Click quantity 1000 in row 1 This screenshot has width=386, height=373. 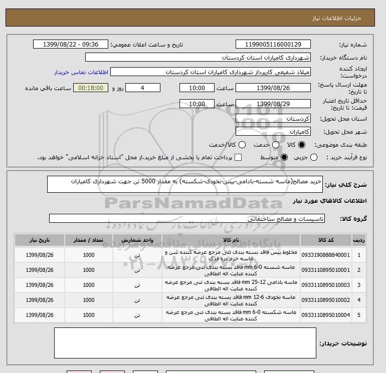pos(89,255)
